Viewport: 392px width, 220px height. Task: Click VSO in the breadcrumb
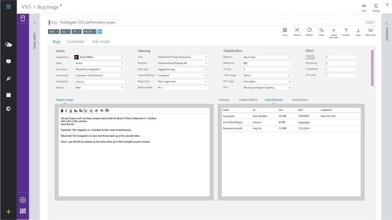click(x=26, y=7)
